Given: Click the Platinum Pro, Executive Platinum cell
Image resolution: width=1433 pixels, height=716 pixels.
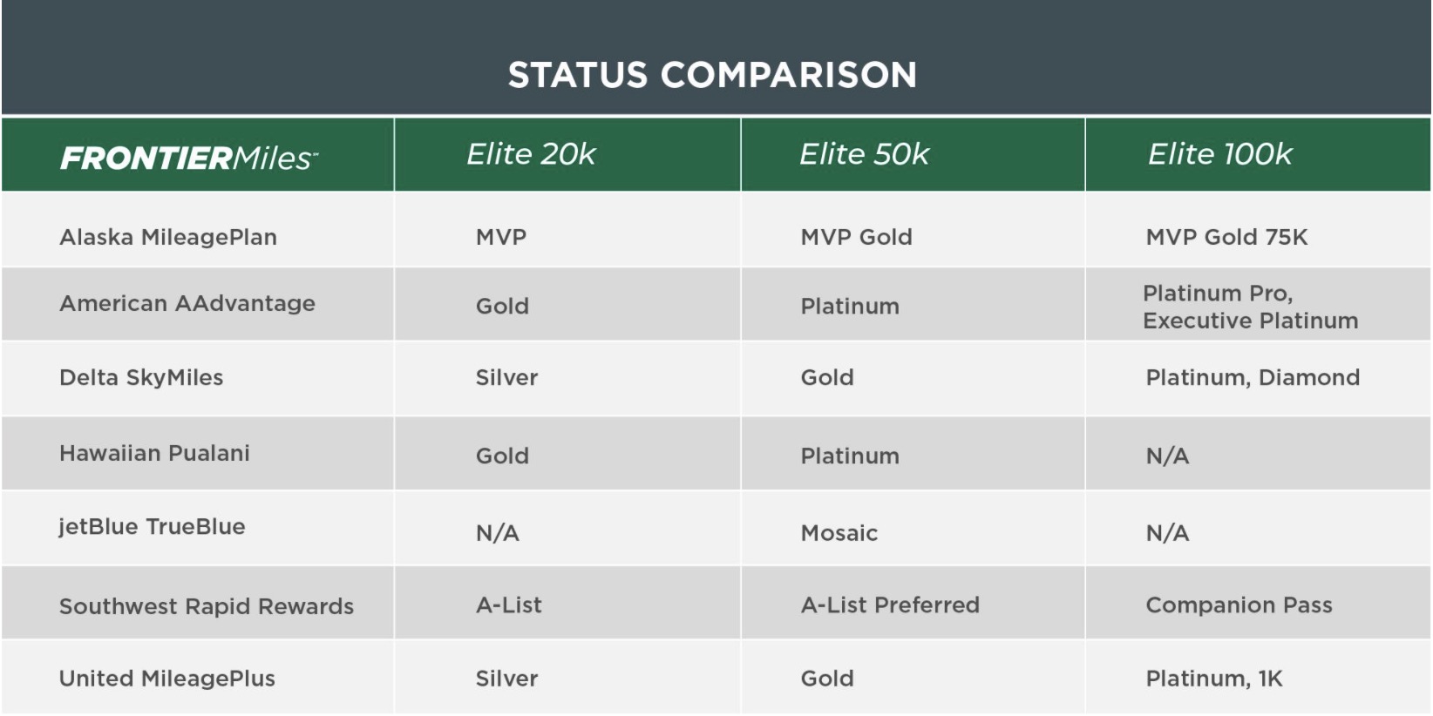Looking at the screenshot, I should [x=1250, y=307].
